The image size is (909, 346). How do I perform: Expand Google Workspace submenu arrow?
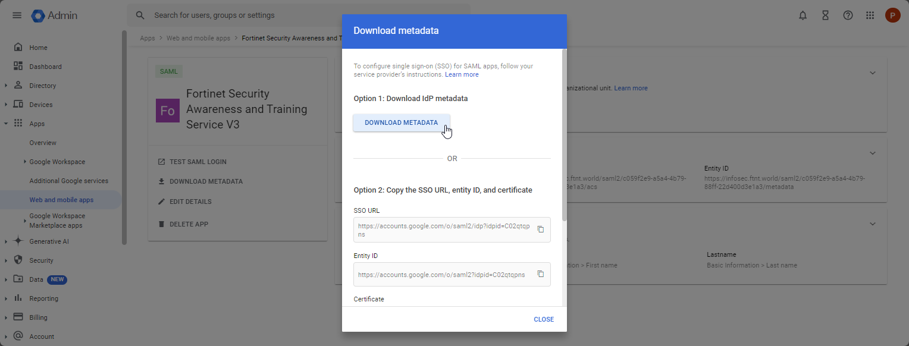coord(25,162)
